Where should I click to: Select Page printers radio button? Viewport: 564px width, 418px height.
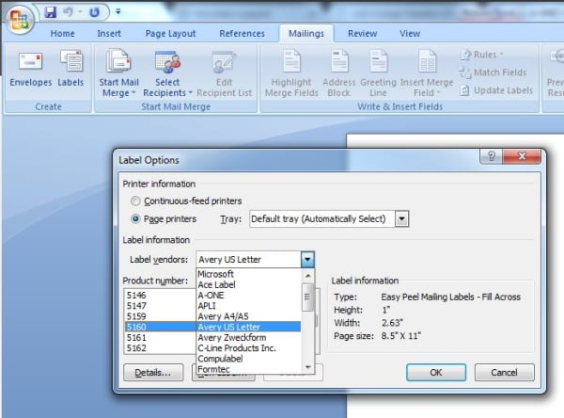pyautogui.click(x=137, y=218)
